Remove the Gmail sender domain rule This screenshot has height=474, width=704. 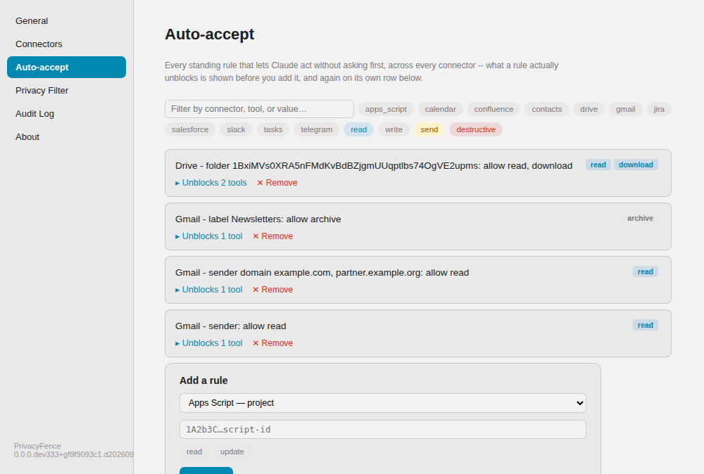click(272, 290)
